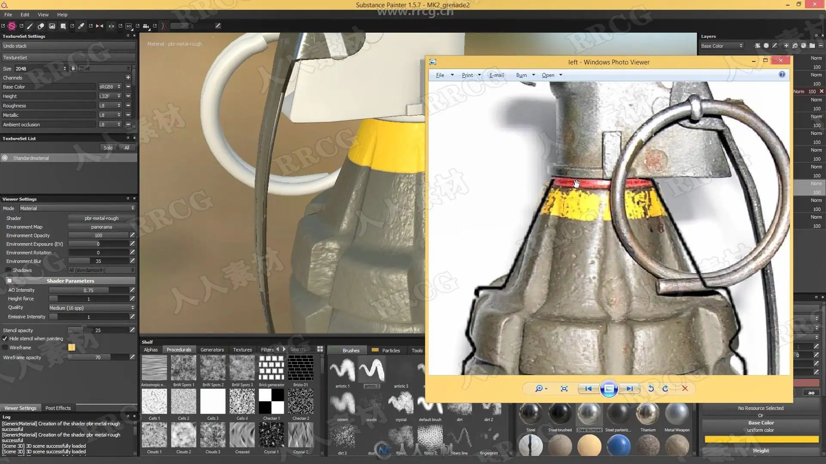Select the Eraser tool
Image resolution: width=826 pixels, height=464 pixels.
[x=41, y=26]
